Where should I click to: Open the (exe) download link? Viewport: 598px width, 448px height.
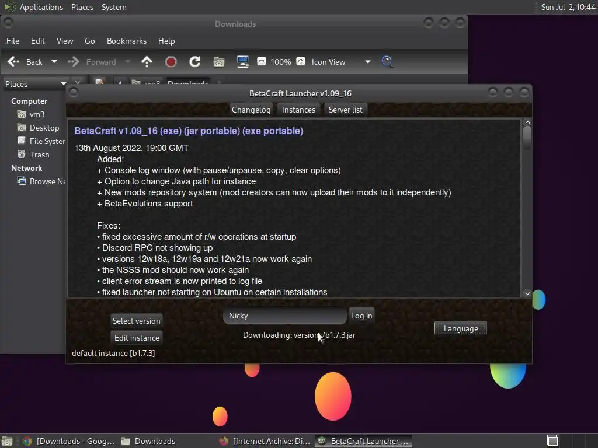click(x=171, y=131)
